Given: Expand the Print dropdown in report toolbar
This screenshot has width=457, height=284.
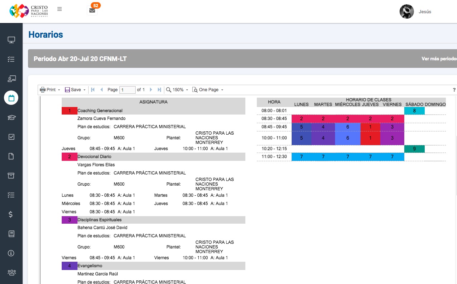Looking at the screenshot, I should [x=50, y=90].
